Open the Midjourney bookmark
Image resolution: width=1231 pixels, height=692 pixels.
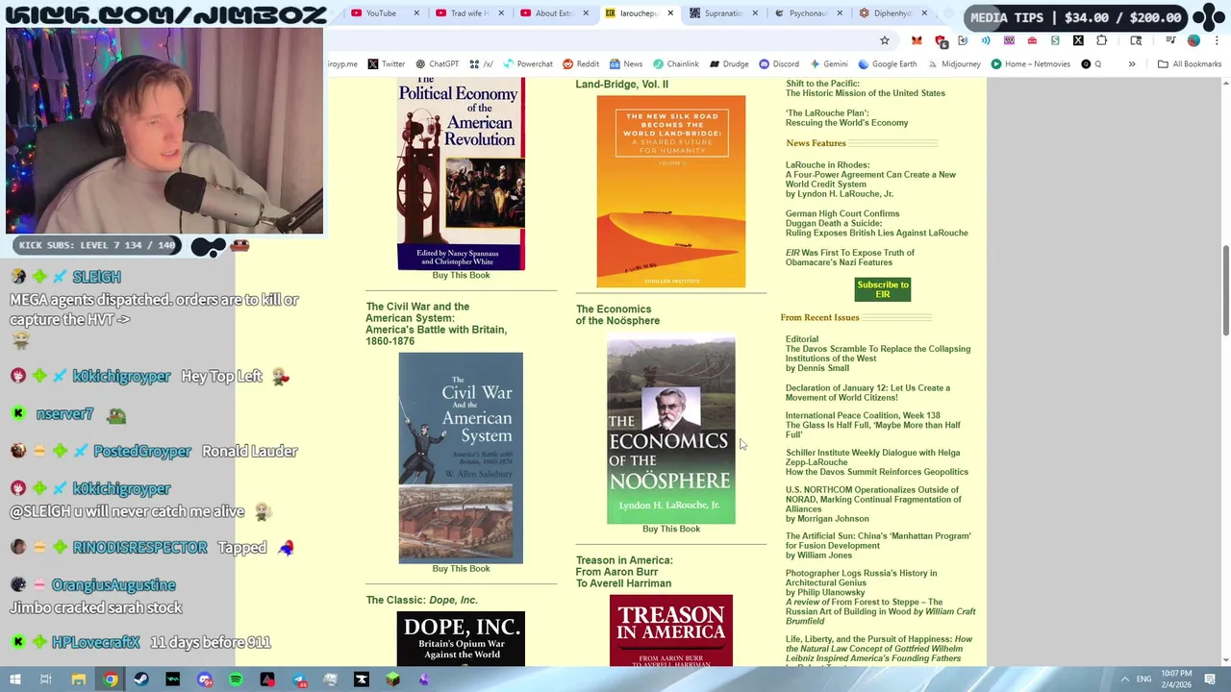pos(954,64)
